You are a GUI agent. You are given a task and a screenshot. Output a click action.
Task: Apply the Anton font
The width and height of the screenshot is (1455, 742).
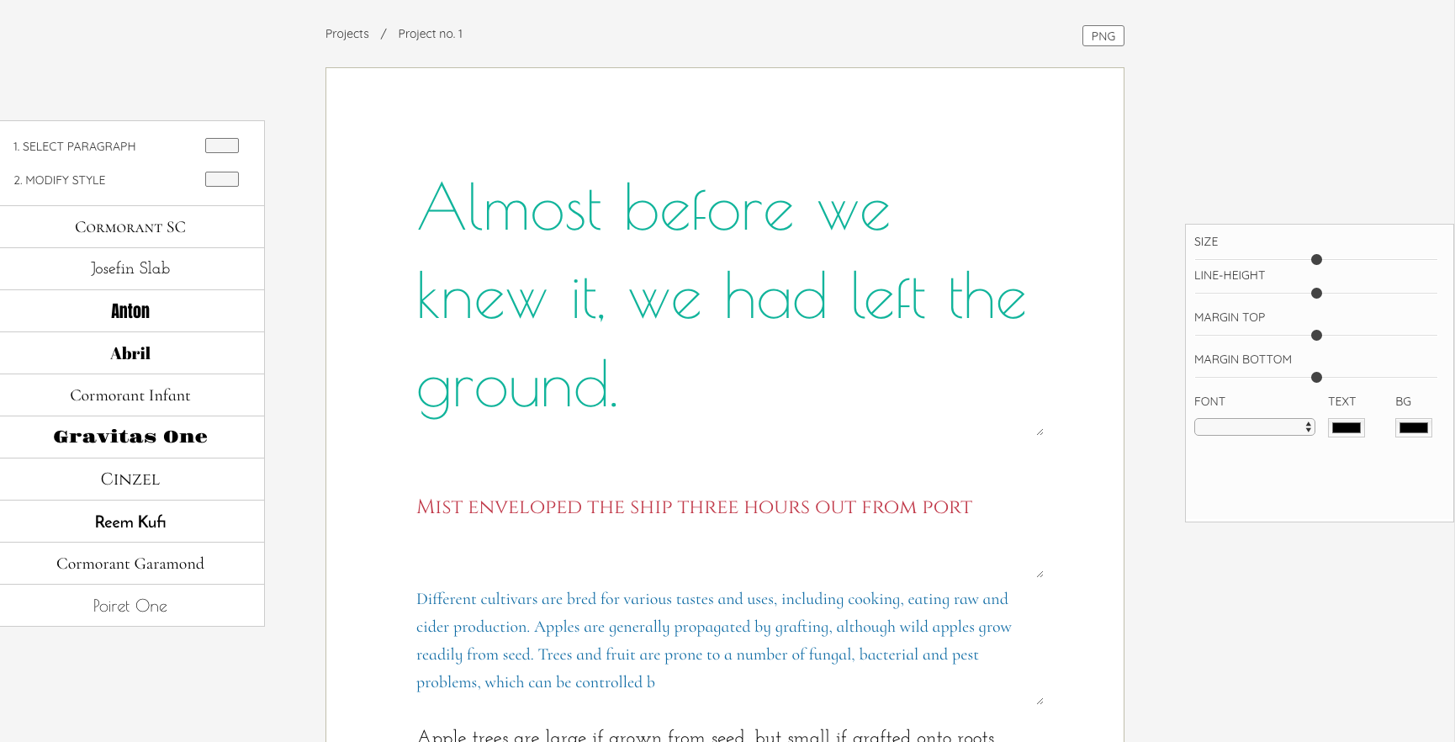coord(130,311)
